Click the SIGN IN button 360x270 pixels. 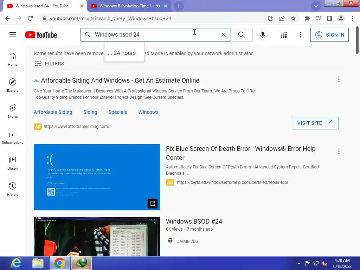tap(329, 35)
